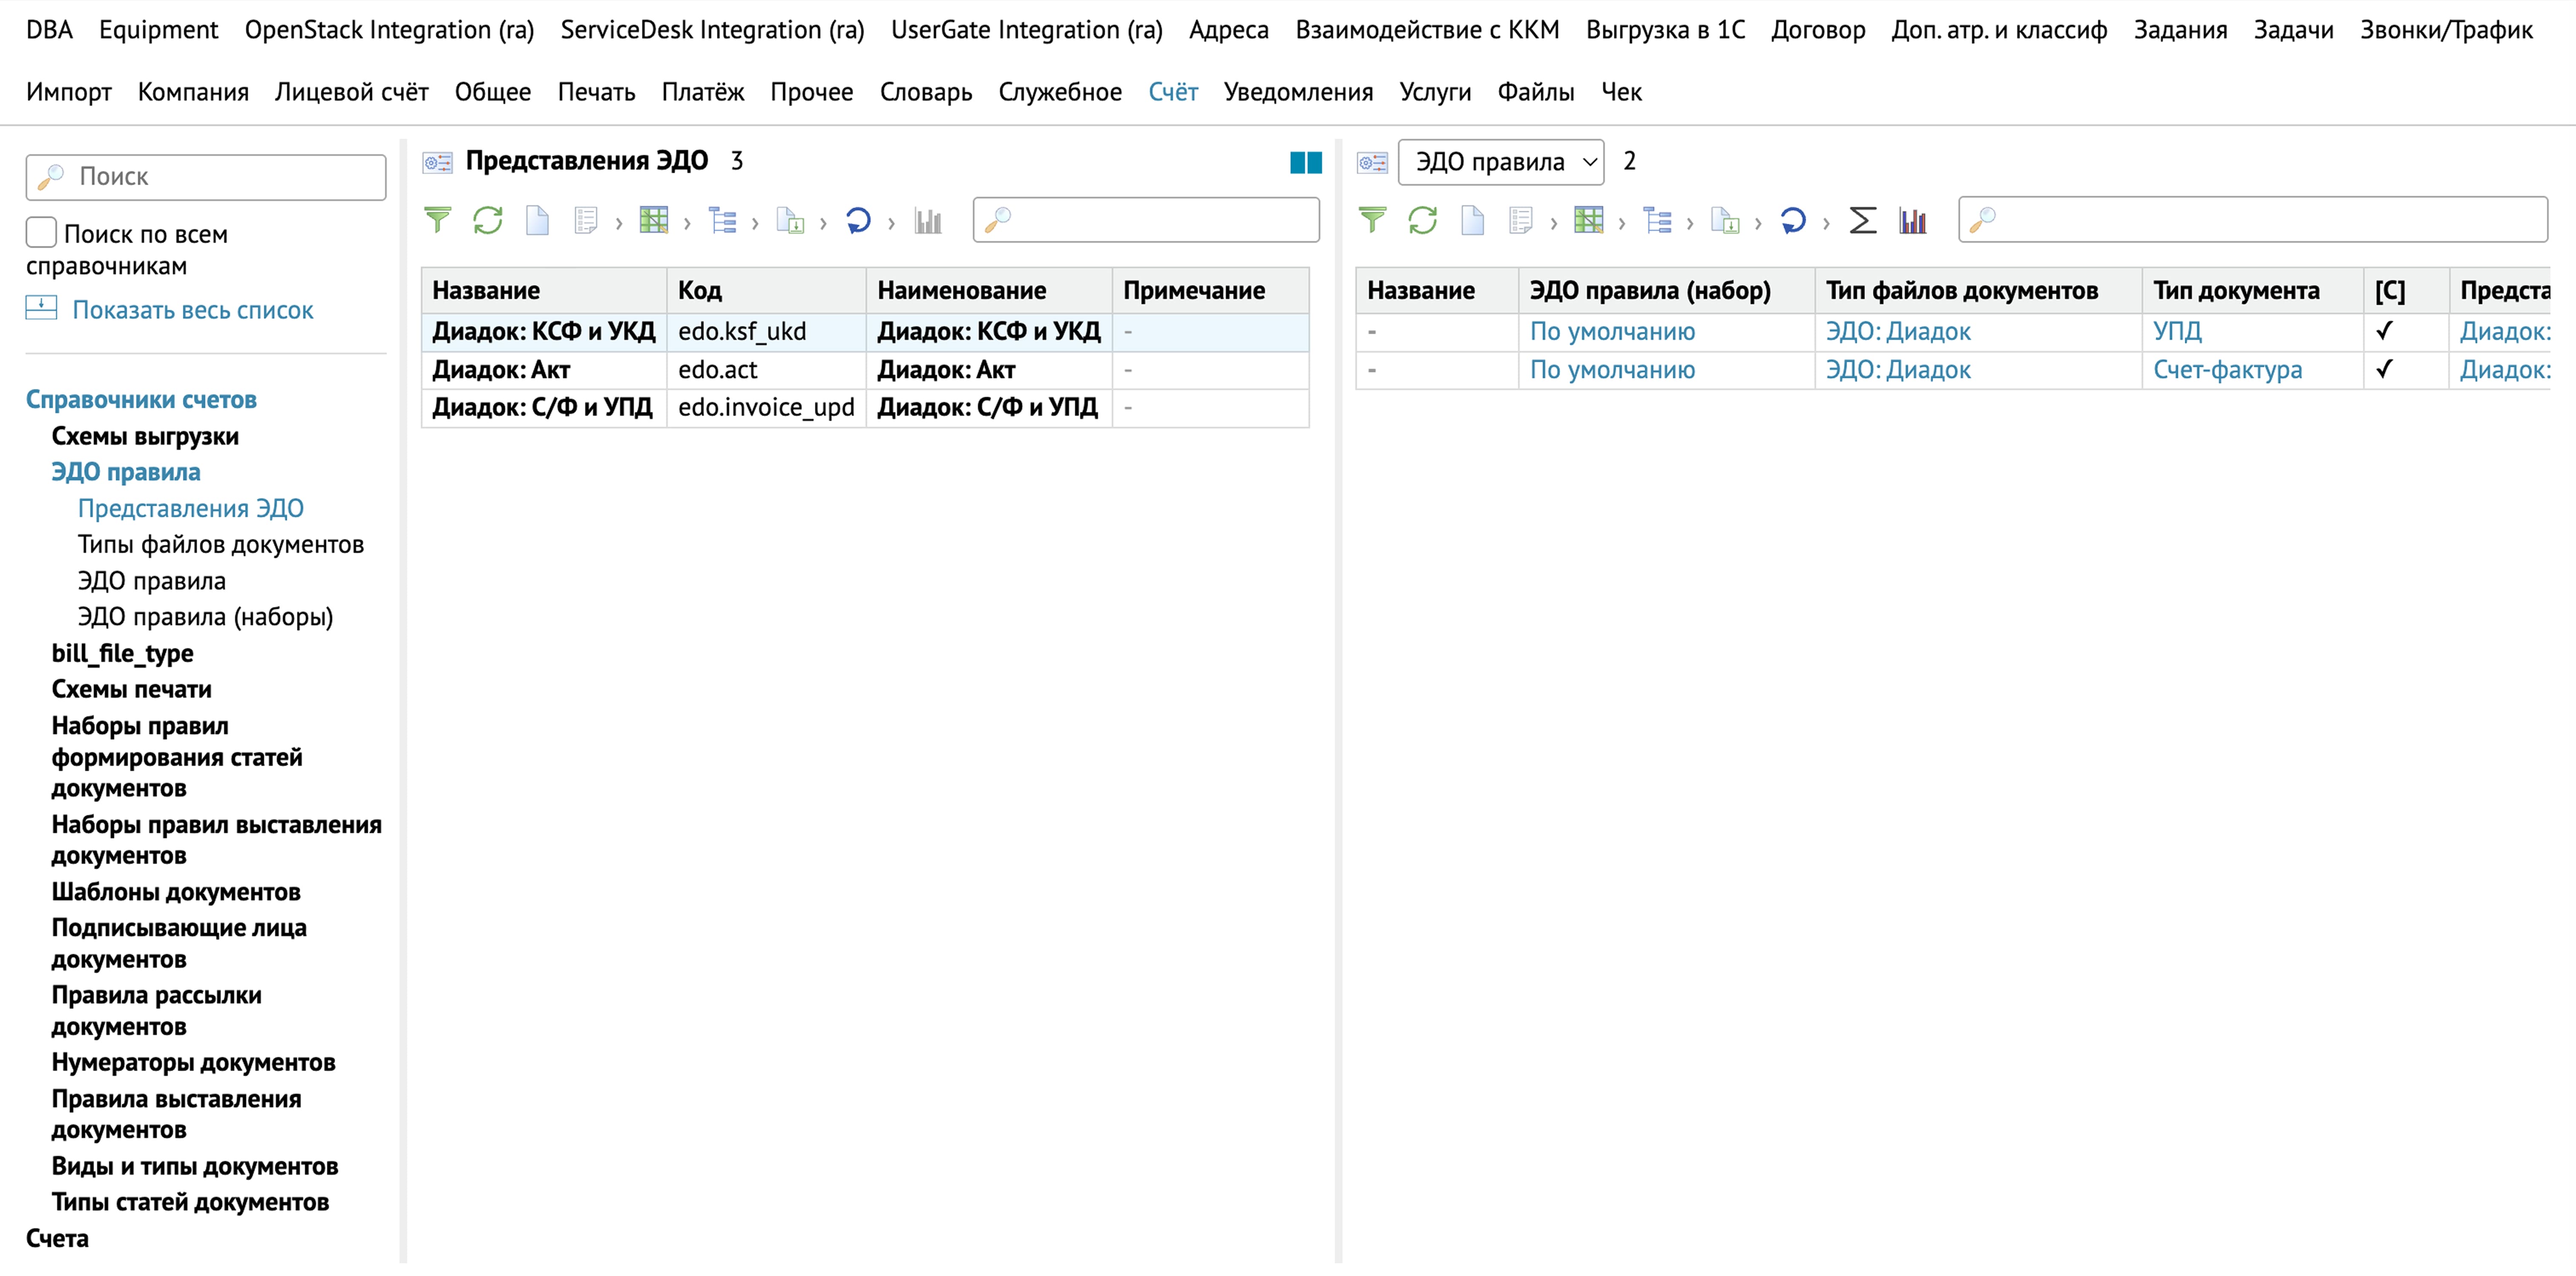Viewport: 2576px width, 1276px height.
Task: Click filter funnel in Представления ЭДО toolbar
Action: 437,220
